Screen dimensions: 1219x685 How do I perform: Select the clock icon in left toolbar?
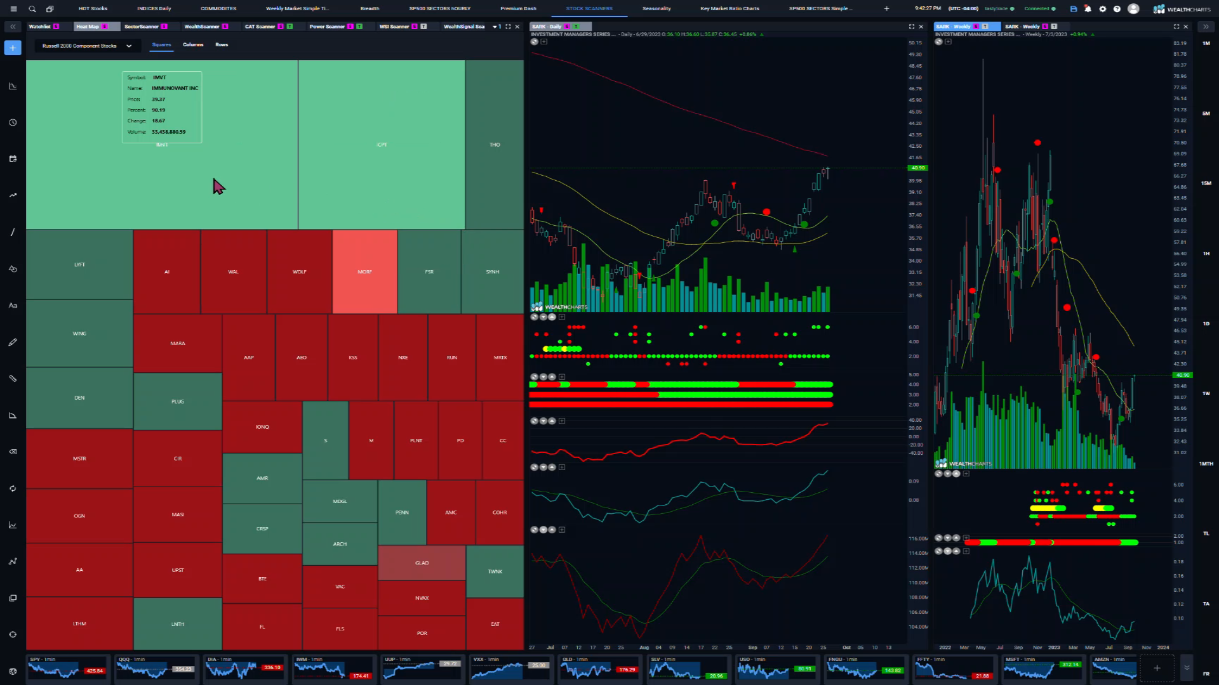[13, 122]
